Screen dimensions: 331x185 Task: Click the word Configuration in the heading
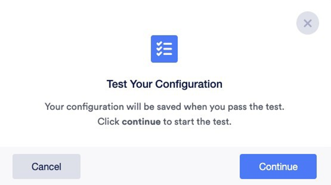point(189,84)
